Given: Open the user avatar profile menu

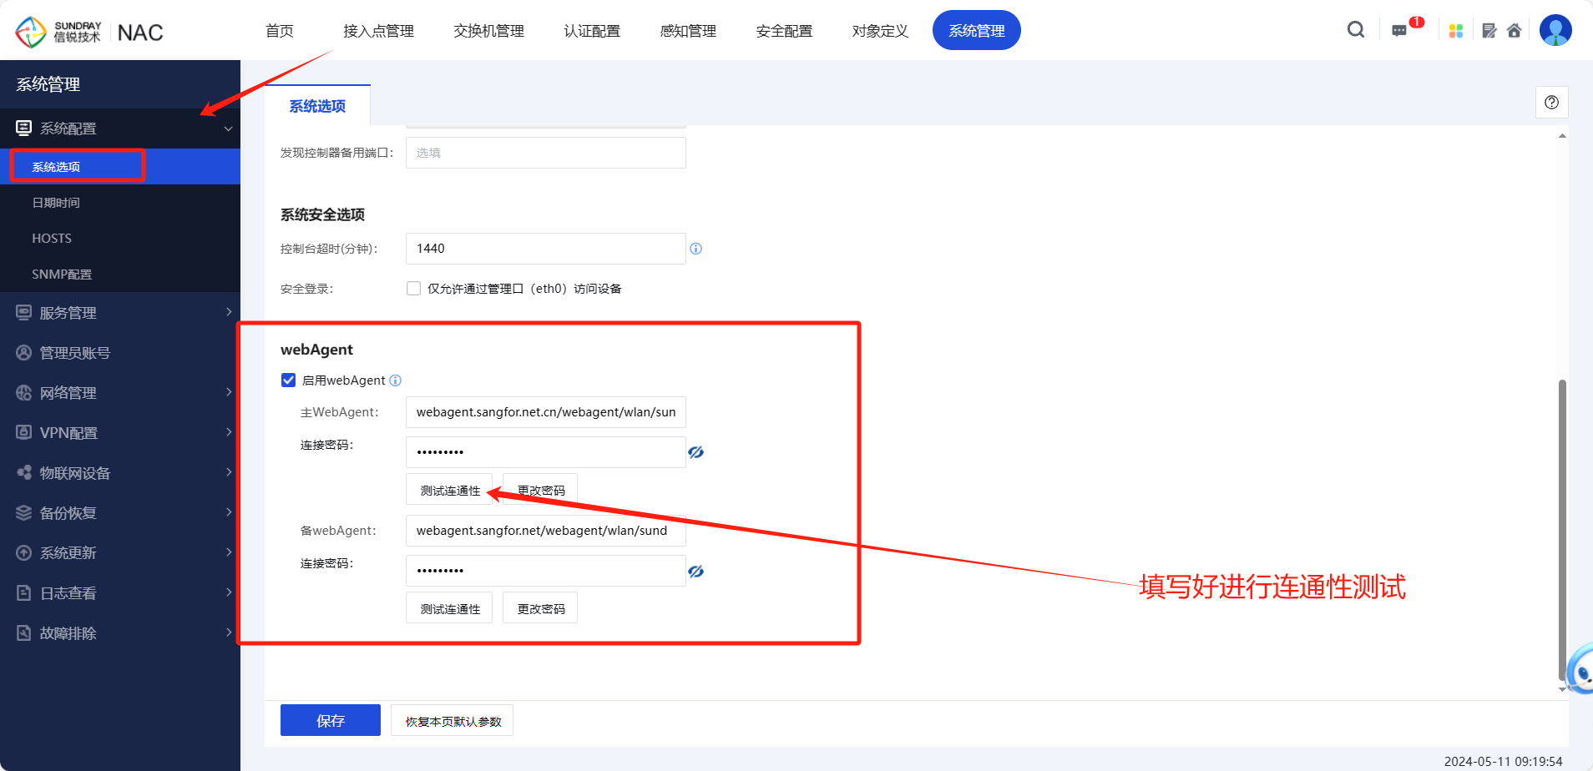Looking at the screenshot, I should 1555,30.
